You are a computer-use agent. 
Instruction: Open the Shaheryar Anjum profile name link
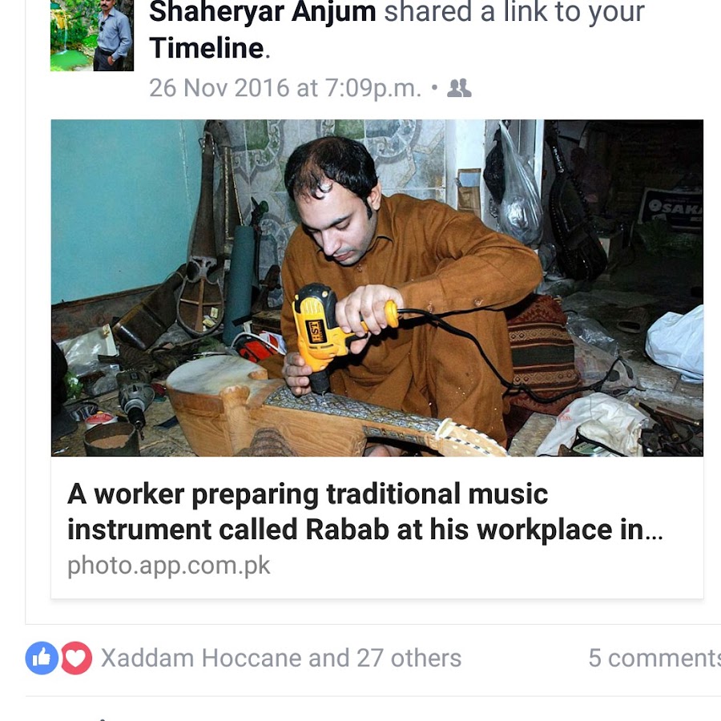[263, 12]
